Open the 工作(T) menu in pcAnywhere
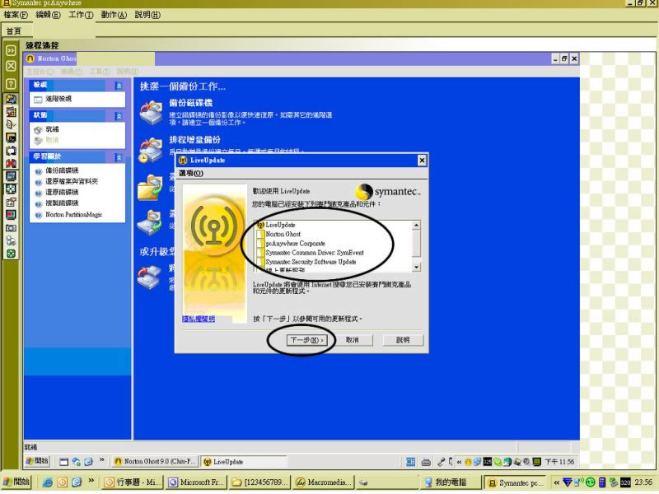 click(81, 15)
